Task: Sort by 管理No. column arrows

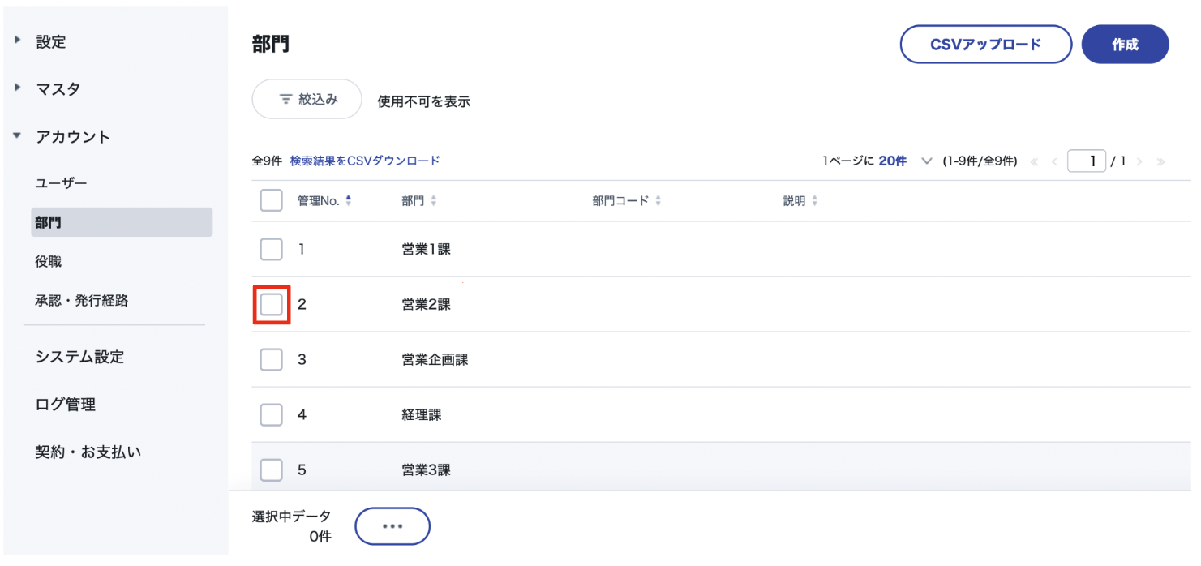Action: pyautogui.click(x=349, y=200)
